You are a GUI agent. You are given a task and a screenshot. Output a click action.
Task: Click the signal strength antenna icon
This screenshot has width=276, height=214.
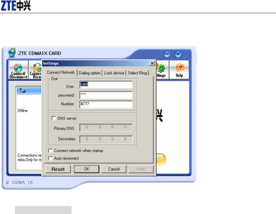coord(22,91)
